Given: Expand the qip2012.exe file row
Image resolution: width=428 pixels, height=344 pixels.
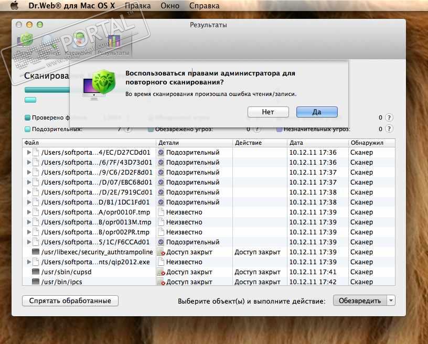Looking at the screenshot, I should click(x=29, y=262).
